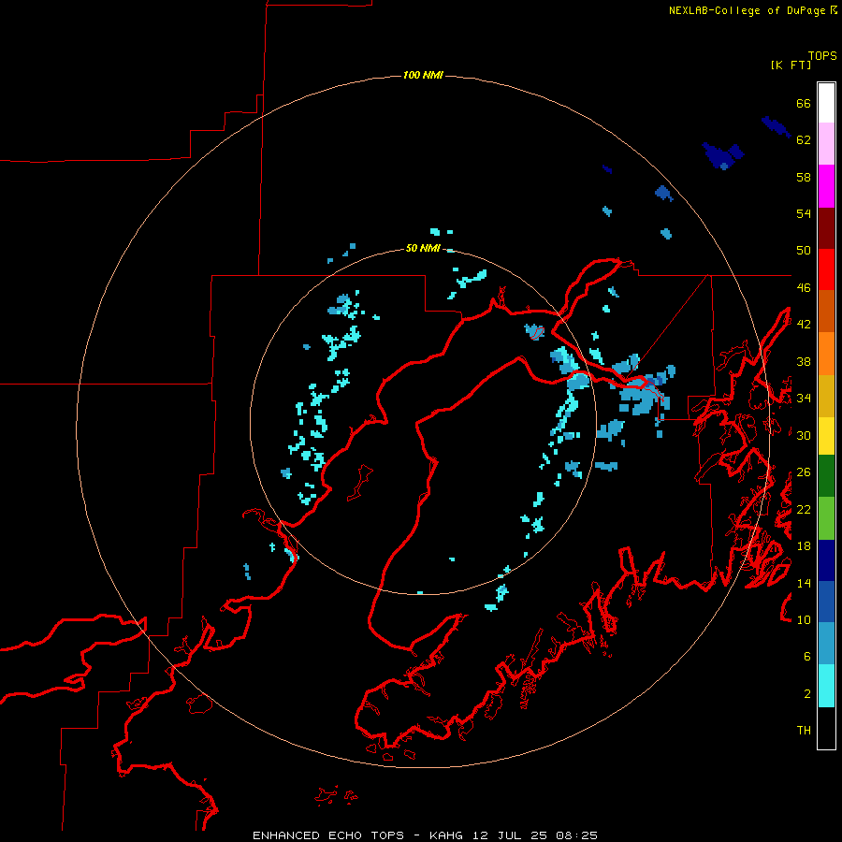Select the 18 value on the legend
This screenshot has width=842, height=842.
804,546
